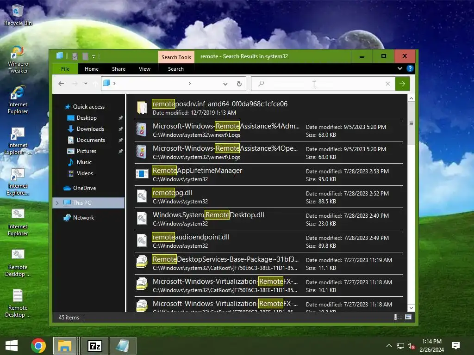The image size is (474, 355).
Task: Select RemoteDesktopServices-Base-Package catalog icon
Action: (142, 262)
